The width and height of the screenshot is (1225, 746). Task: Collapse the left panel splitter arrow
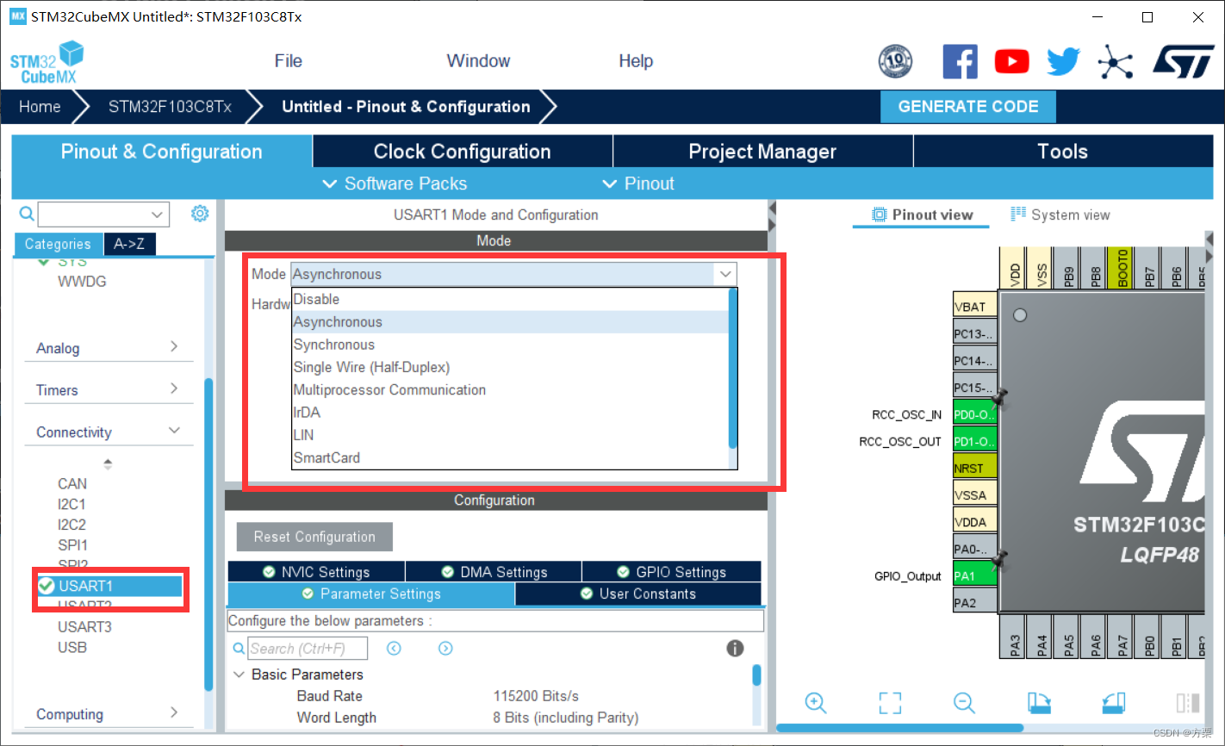pyautogui.click(x=772, y=208)
